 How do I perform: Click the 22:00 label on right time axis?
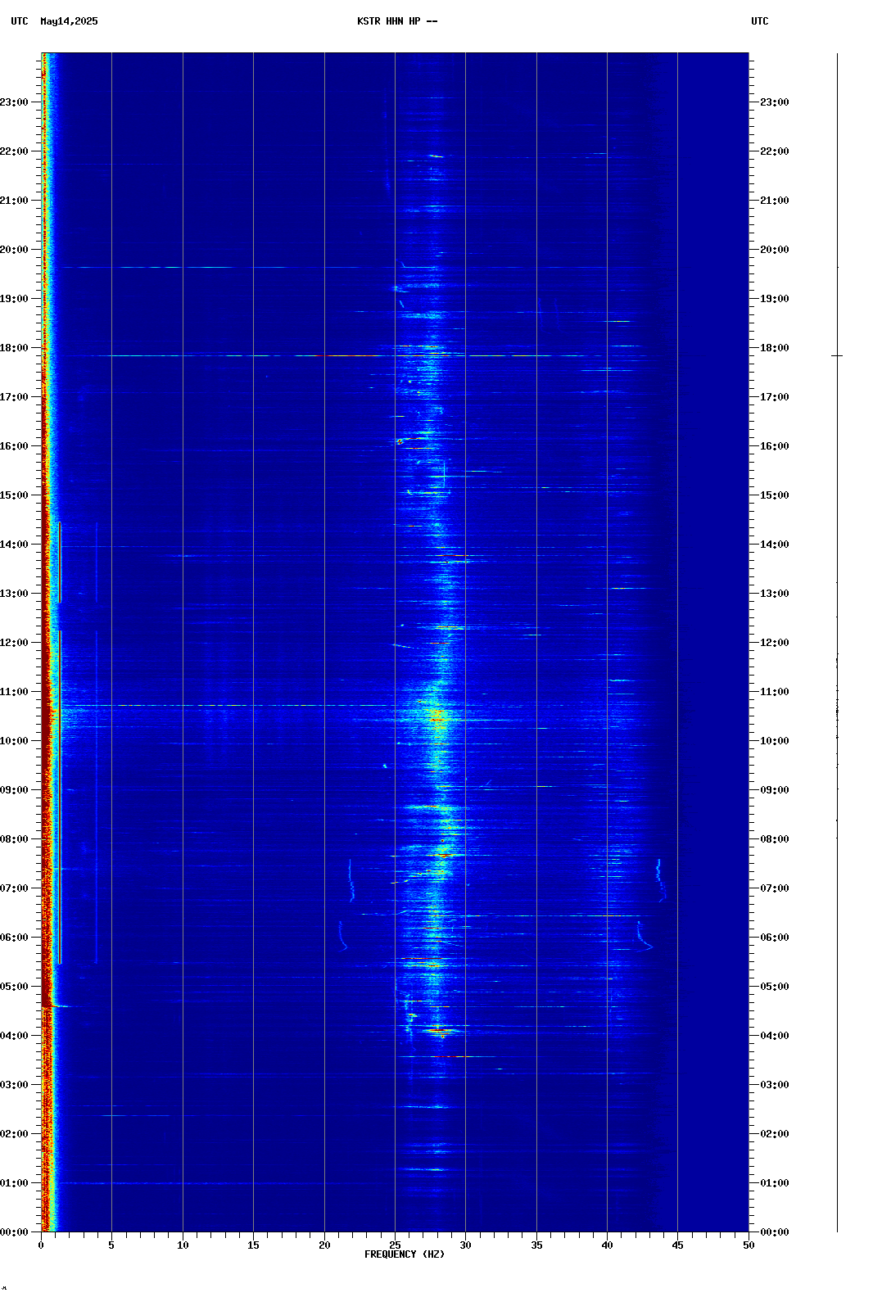pyautogui.click(x=775, y=151)
